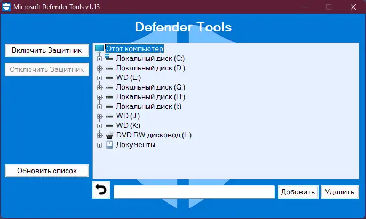Select the Локальный диск (D:) label
This screenshot has height=219, width=366.
tap(150, 68)
